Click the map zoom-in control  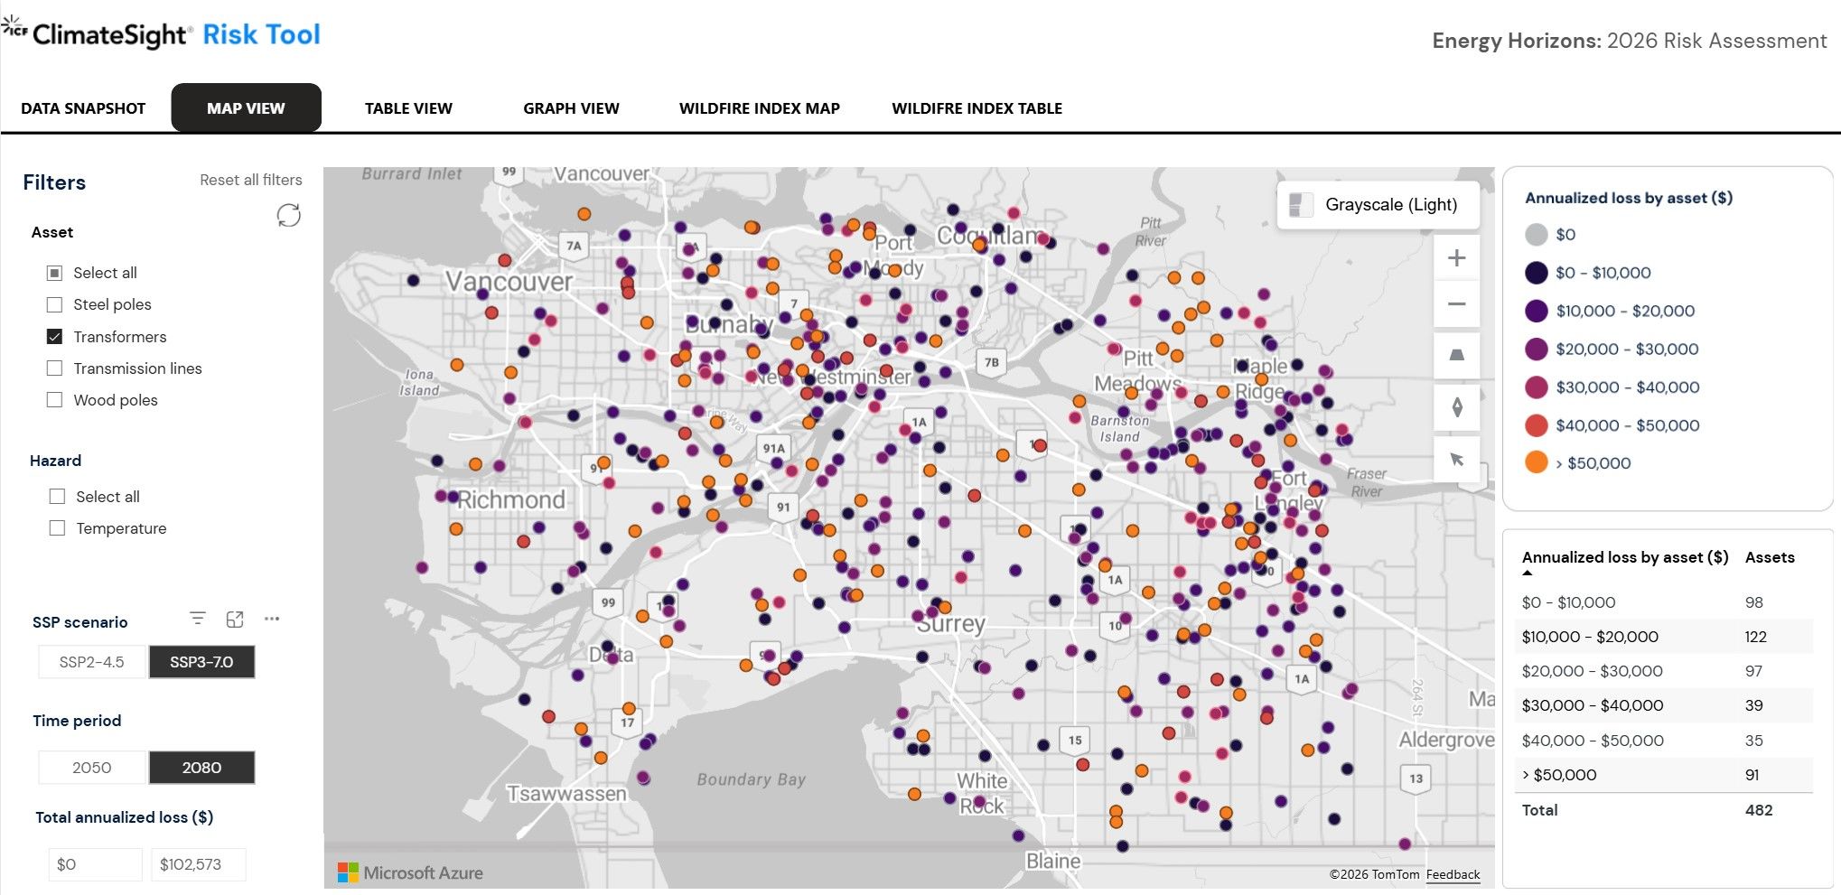1456,257
